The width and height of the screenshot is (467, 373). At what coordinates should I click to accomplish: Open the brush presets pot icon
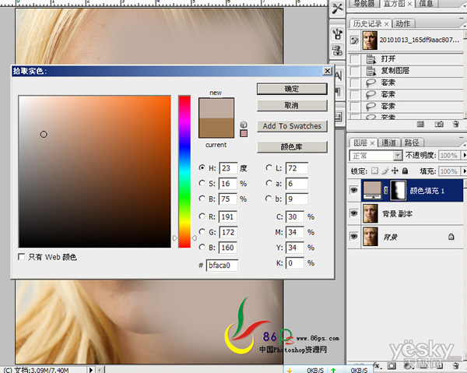coord(338,33)
